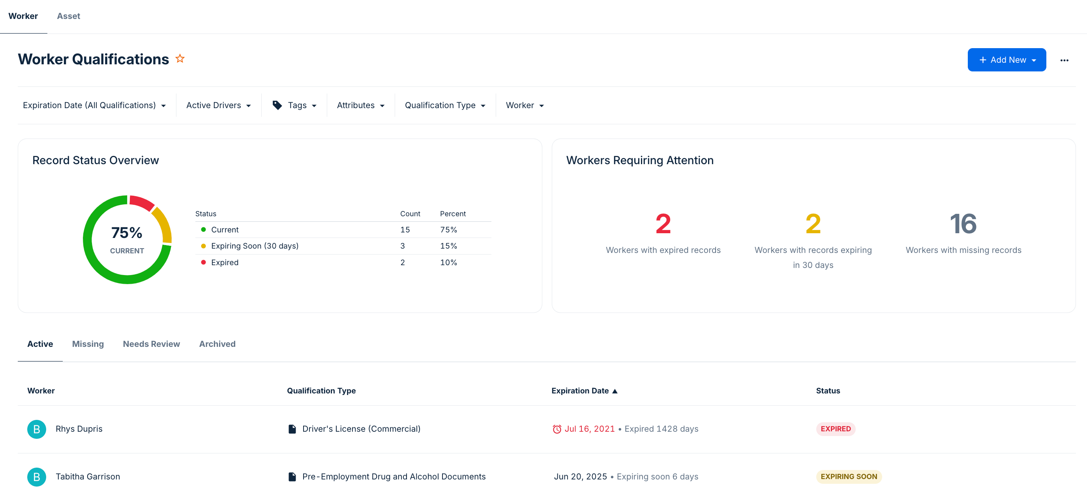Click the donut chart showing 75% current

(127, 239)
